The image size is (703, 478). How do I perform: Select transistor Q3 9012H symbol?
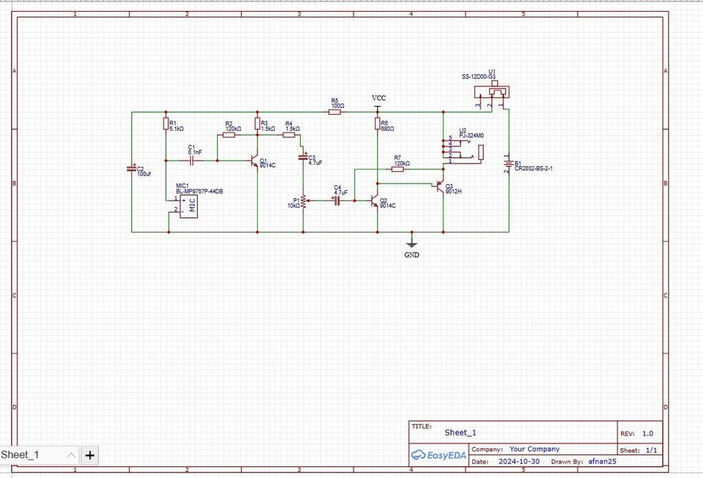tap(440, 185)
